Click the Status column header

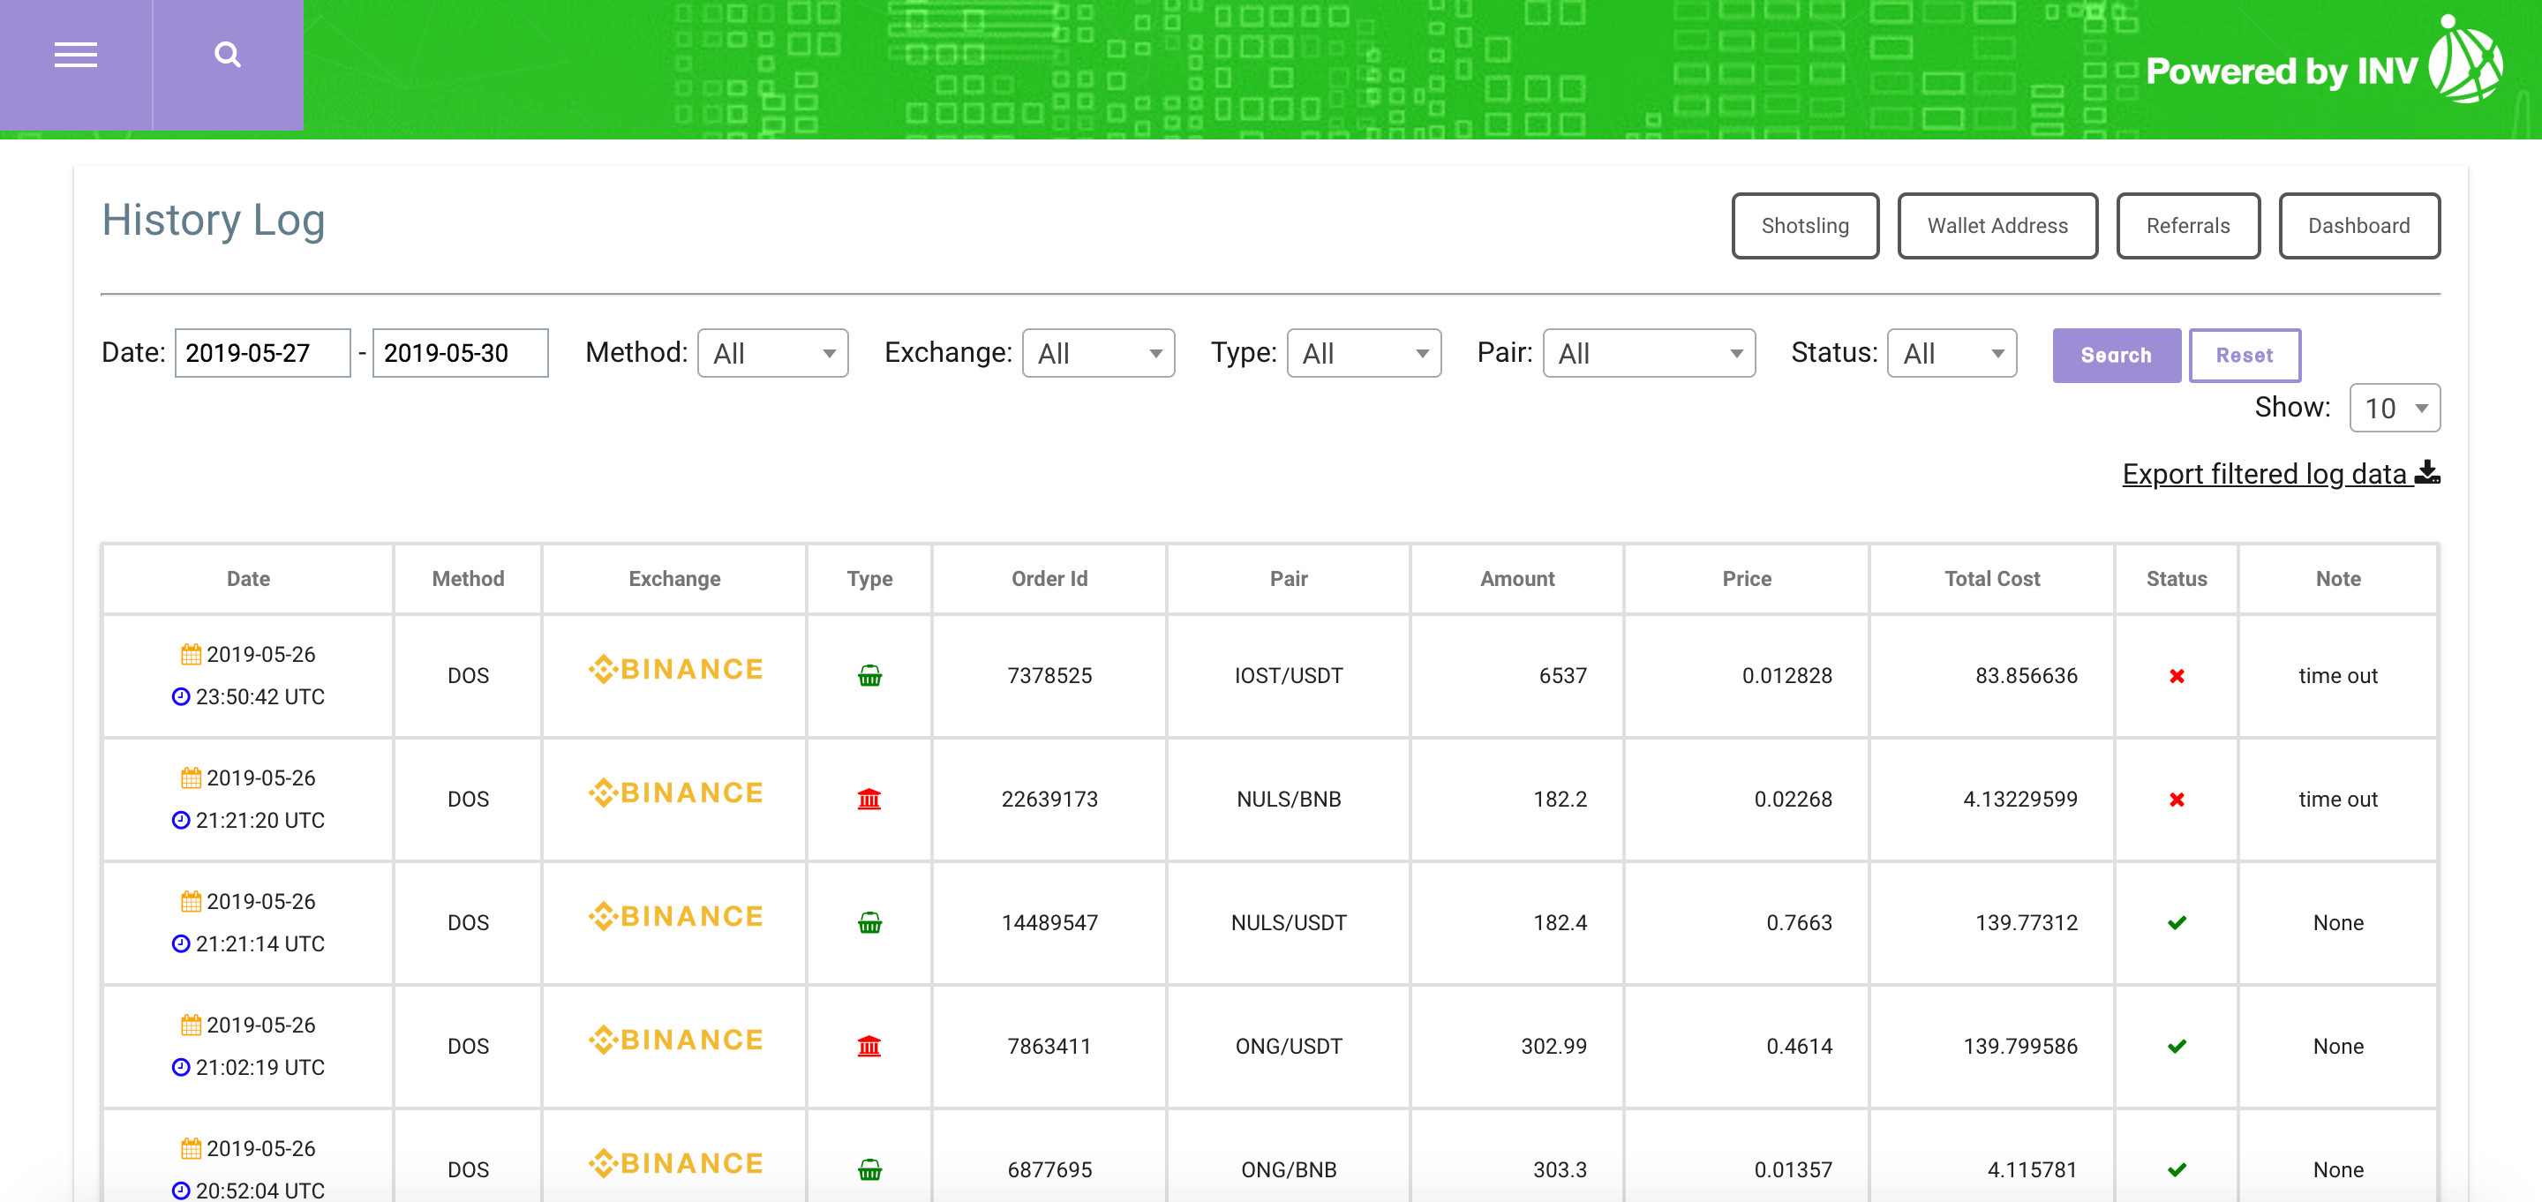(x=2177, y=579)
